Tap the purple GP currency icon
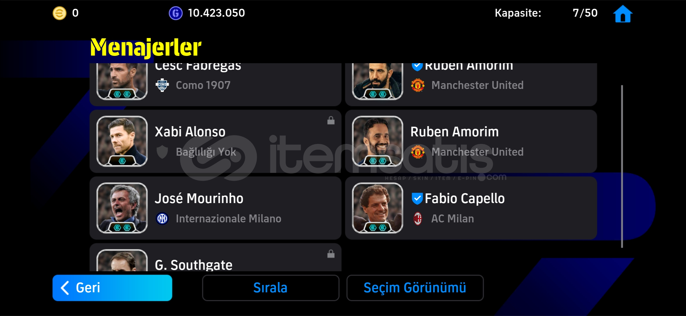The width and height of the screenshot is (686, 316). (176, 13)
